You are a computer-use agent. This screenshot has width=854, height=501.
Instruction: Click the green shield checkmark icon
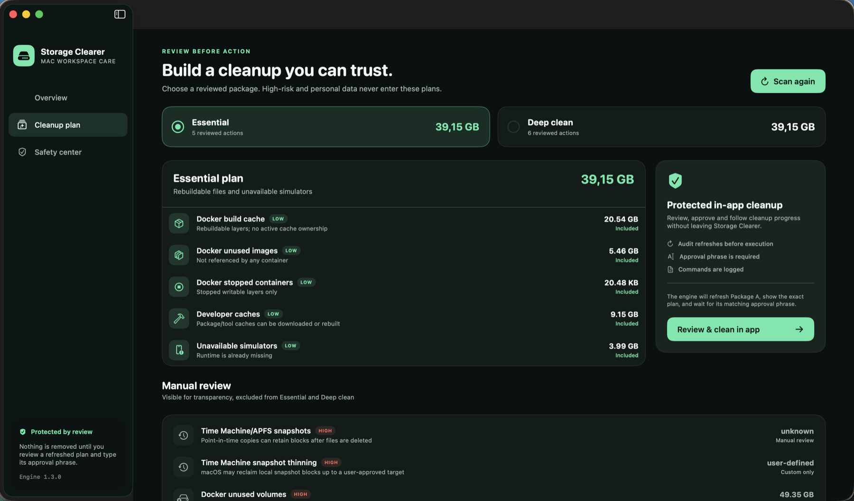coord(675,180)
